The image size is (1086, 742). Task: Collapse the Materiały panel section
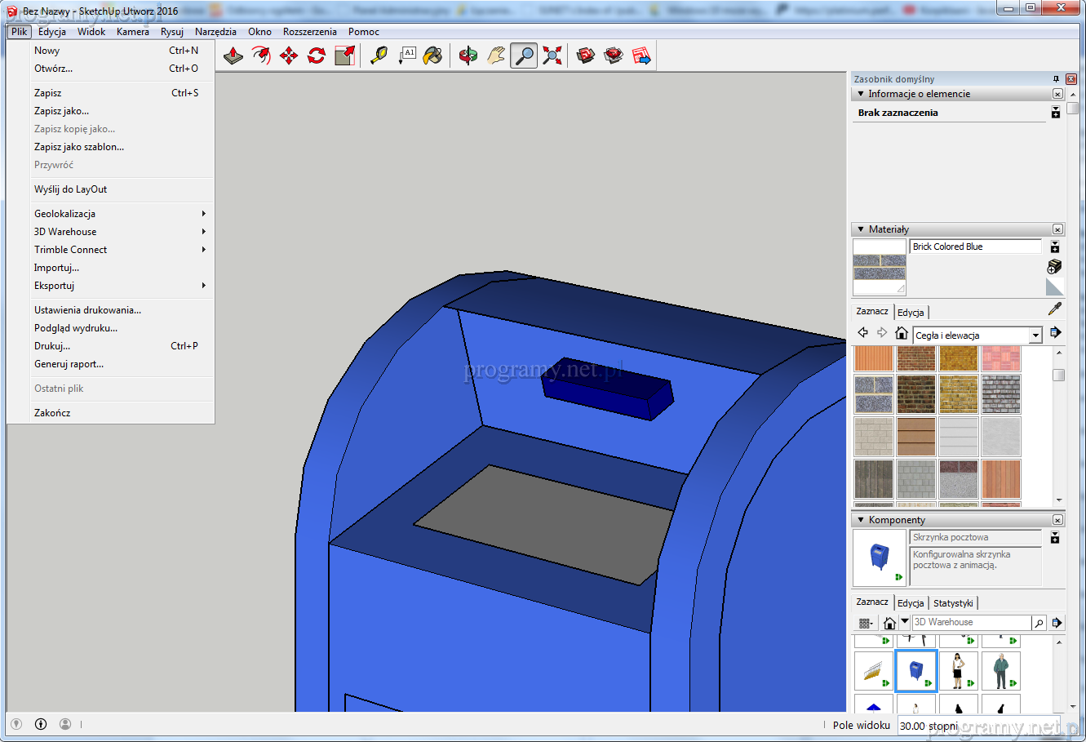861,229
